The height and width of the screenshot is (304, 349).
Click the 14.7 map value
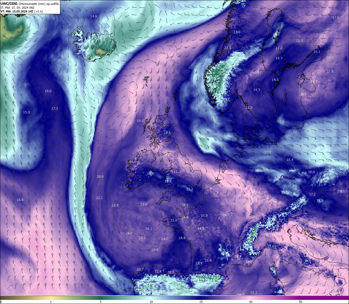(x=279, y=58)
